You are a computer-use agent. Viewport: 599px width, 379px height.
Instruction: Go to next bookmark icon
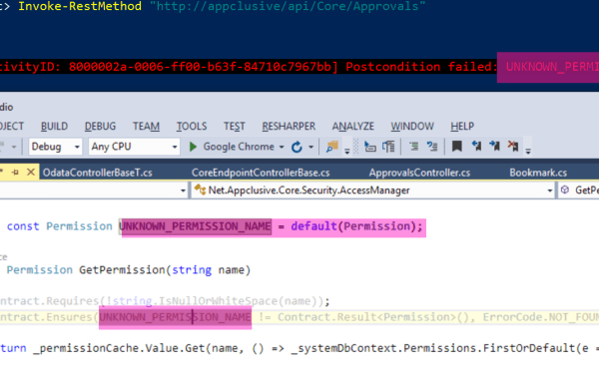point(495,146)
